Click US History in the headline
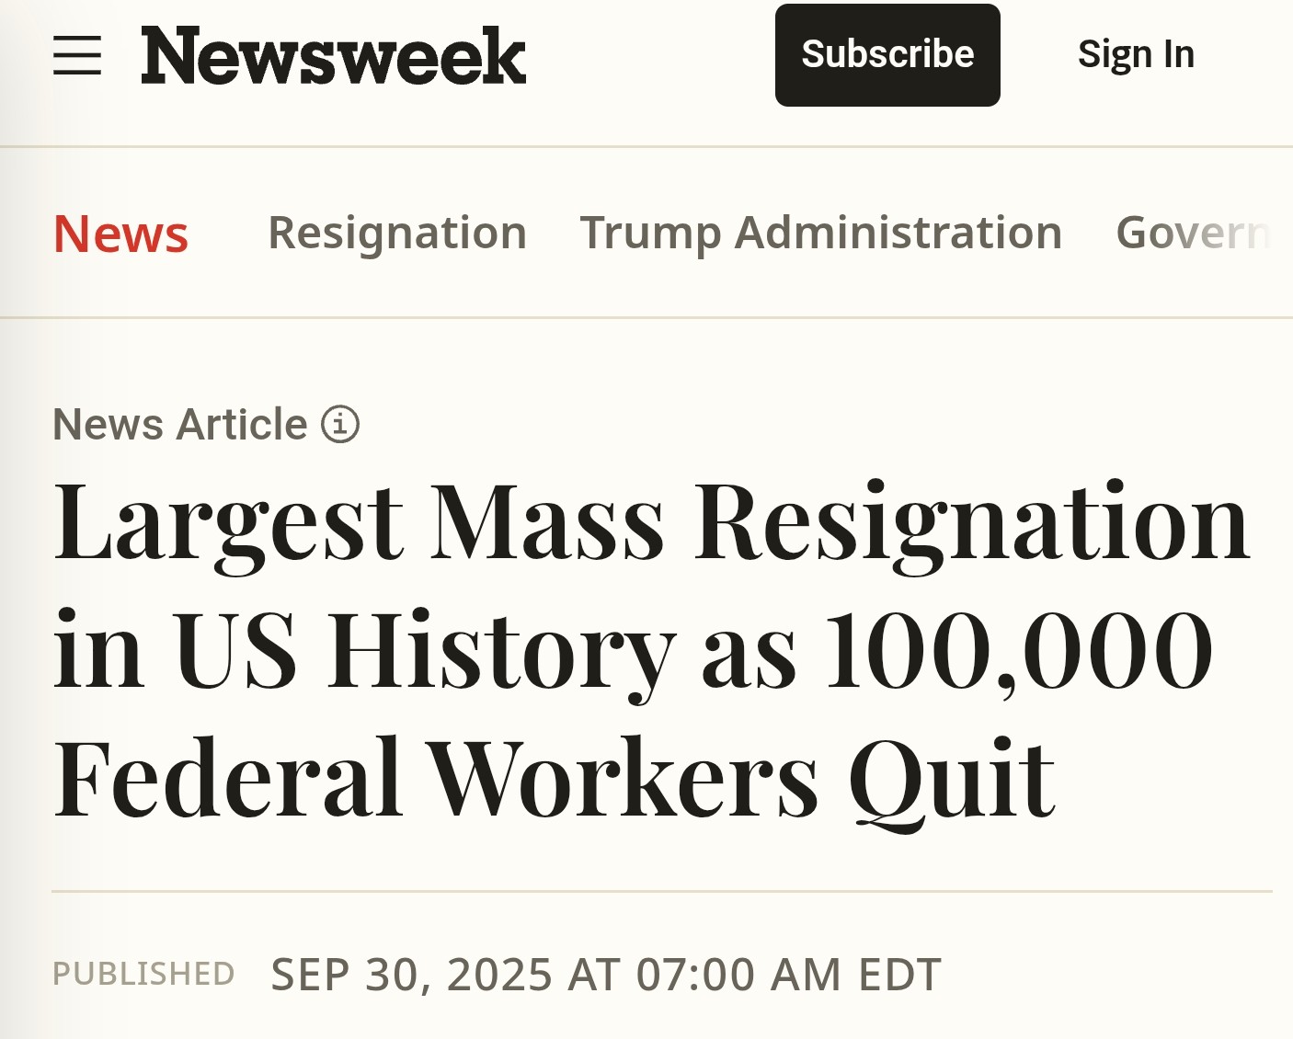The width and height of the screenshot is (1293, 1039). (423, 651)
